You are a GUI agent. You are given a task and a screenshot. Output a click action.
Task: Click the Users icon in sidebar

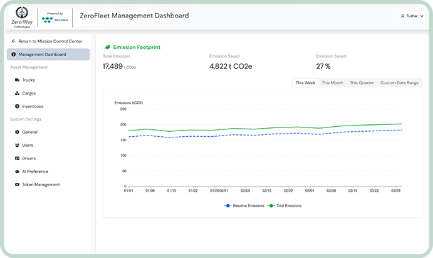[x=16, y=145]
